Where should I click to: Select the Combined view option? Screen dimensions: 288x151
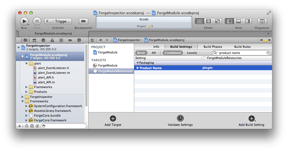pyautogui.click(x=173, y=53)
